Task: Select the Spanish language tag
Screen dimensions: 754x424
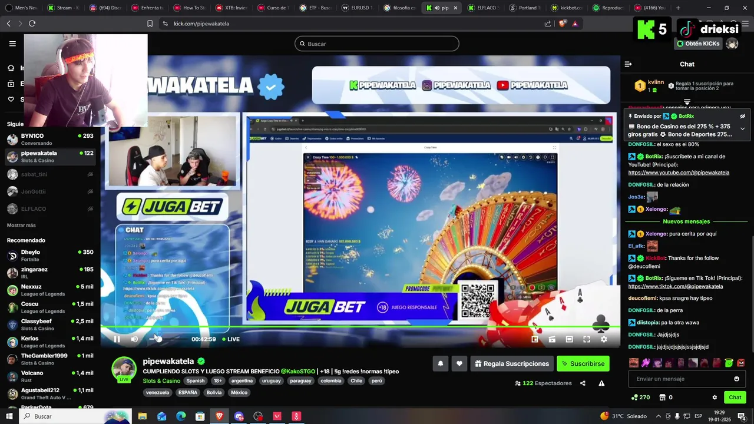Action: pyautogui.click(x=196, y=381)
